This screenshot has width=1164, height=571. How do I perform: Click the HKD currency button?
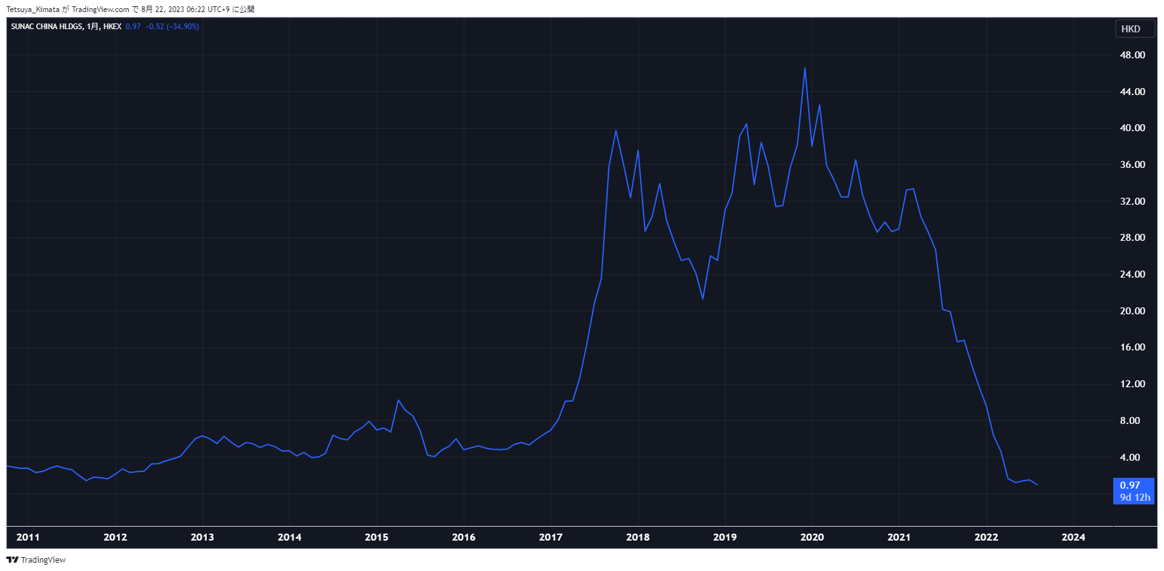click(x=1134, y=29)
